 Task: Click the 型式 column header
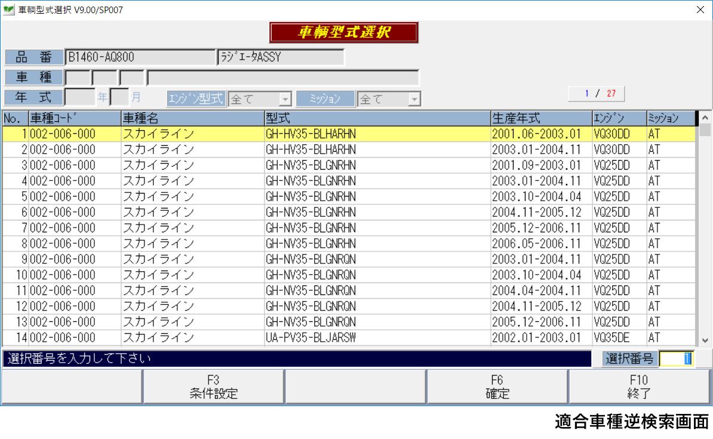377,118
